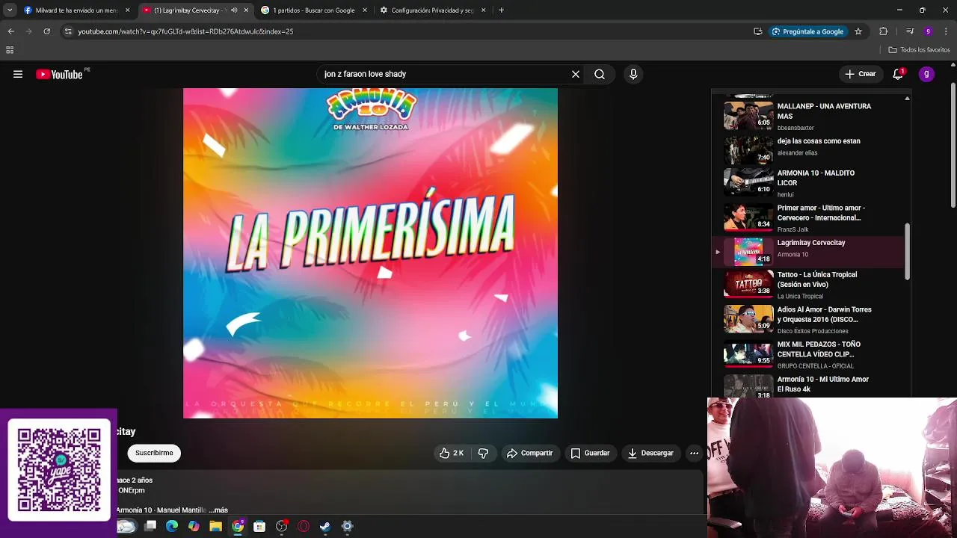
Task: Open Steam from taskbar
Action: coord(325,526)
